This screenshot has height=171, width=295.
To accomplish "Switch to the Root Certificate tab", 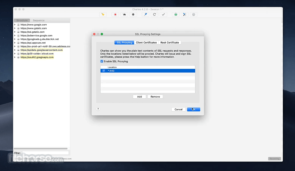I will pyautogui.click(x=170, y=43).
